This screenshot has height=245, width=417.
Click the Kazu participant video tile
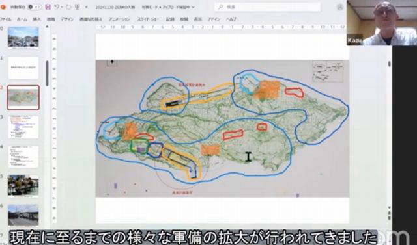click(382, 23)
